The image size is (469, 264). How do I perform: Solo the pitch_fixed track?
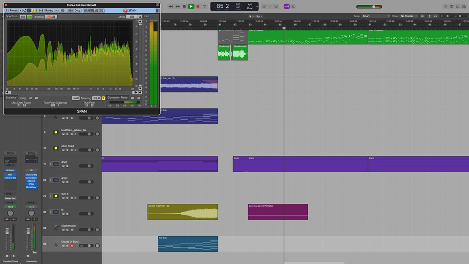[67, 150]
